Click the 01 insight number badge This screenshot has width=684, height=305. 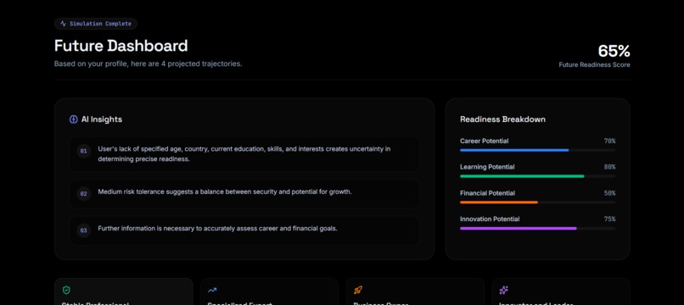pos(84,151)
